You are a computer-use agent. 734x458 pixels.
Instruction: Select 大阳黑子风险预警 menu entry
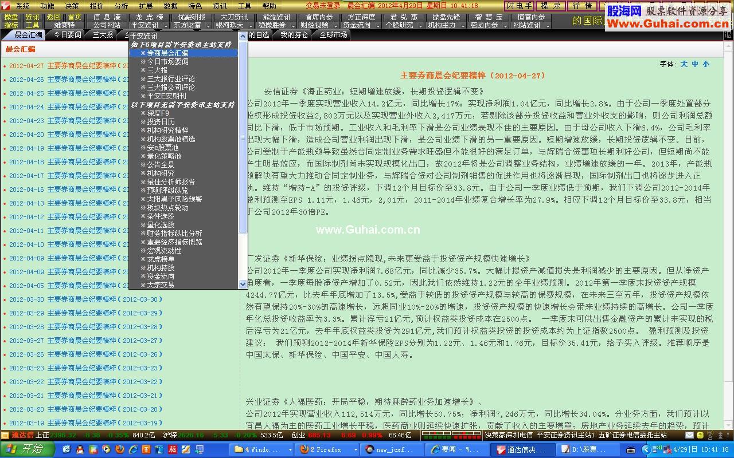pos(183,199)
